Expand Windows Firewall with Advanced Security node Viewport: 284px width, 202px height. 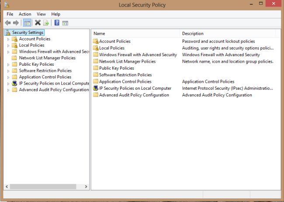(8, 52)
